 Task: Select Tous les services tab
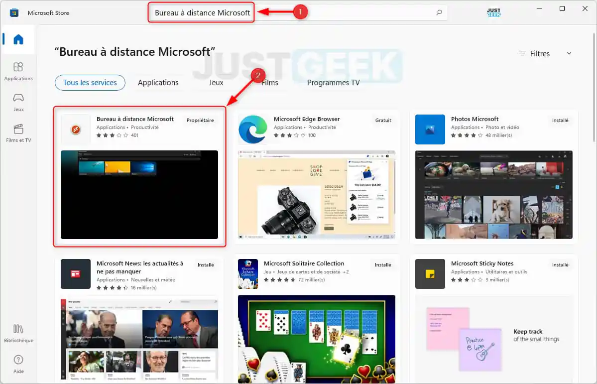(90, 83)
